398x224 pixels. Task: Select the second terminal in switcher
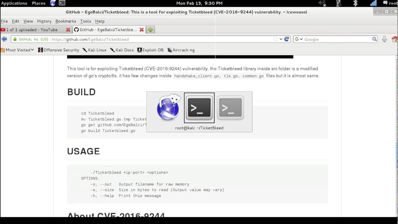(x=230, y=108)
